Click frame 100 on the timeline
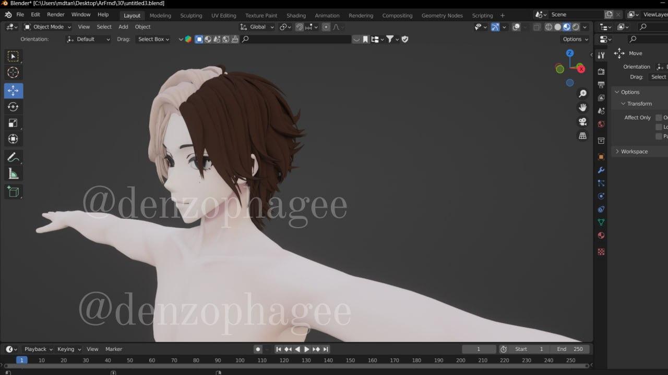668x375 pixels. pos(240,360)
